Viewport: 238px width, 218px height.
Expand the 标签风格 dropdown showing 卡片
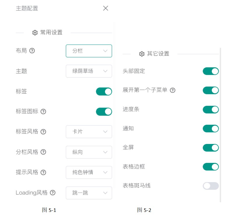[89, 132]
